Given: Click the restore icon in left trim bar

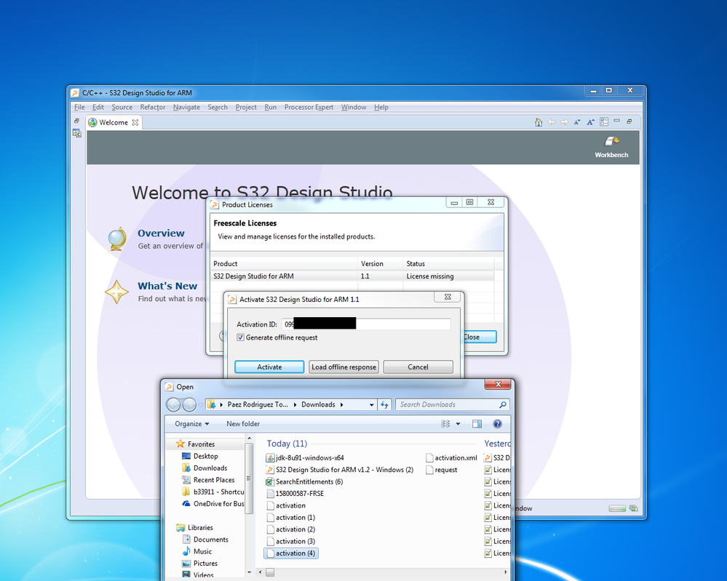Looking at the screenshot, I should 77,121.
